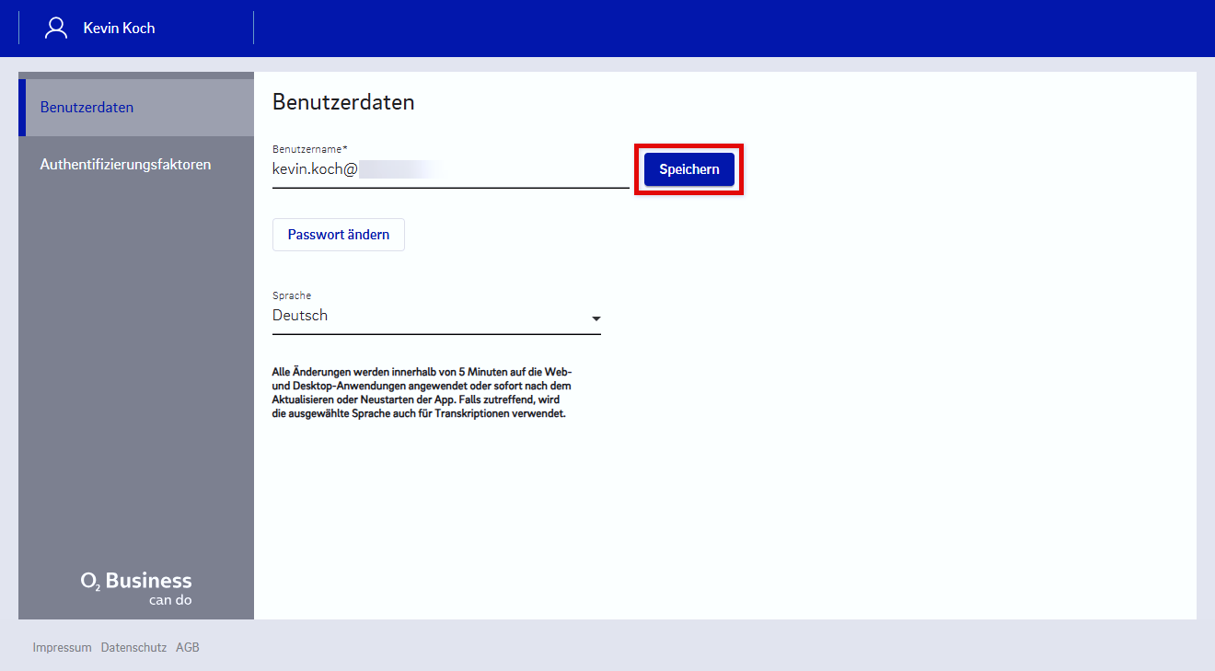The height and width of the screenshot is (671, 1215).
Task: Click the 'can do' tagline text
Action: point(170,600)
